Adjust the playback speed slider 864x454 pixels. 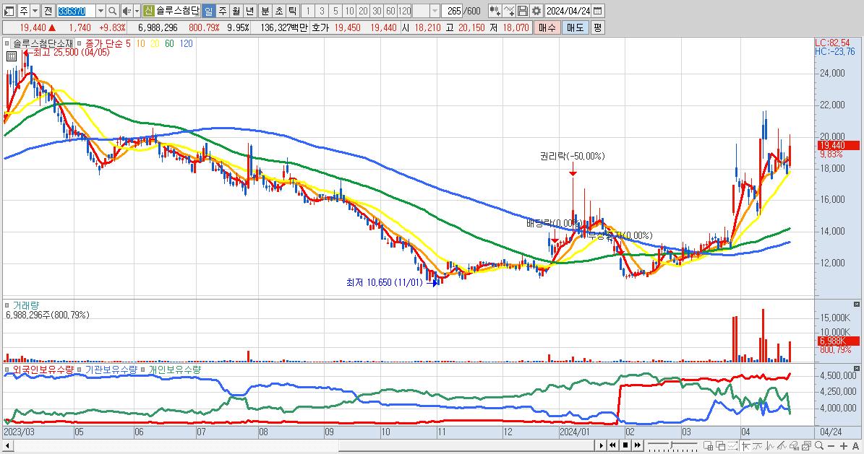click(x=673, y=445)
